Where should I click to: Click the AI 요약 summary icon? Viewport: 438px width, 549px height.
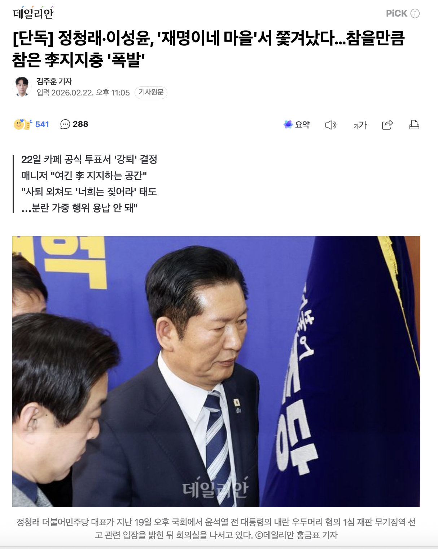pyautogui.click(x=288, y=125)
